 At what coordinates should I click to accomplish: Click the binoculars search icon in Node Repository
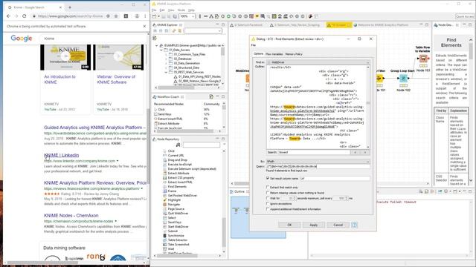(x=178, y=145)
